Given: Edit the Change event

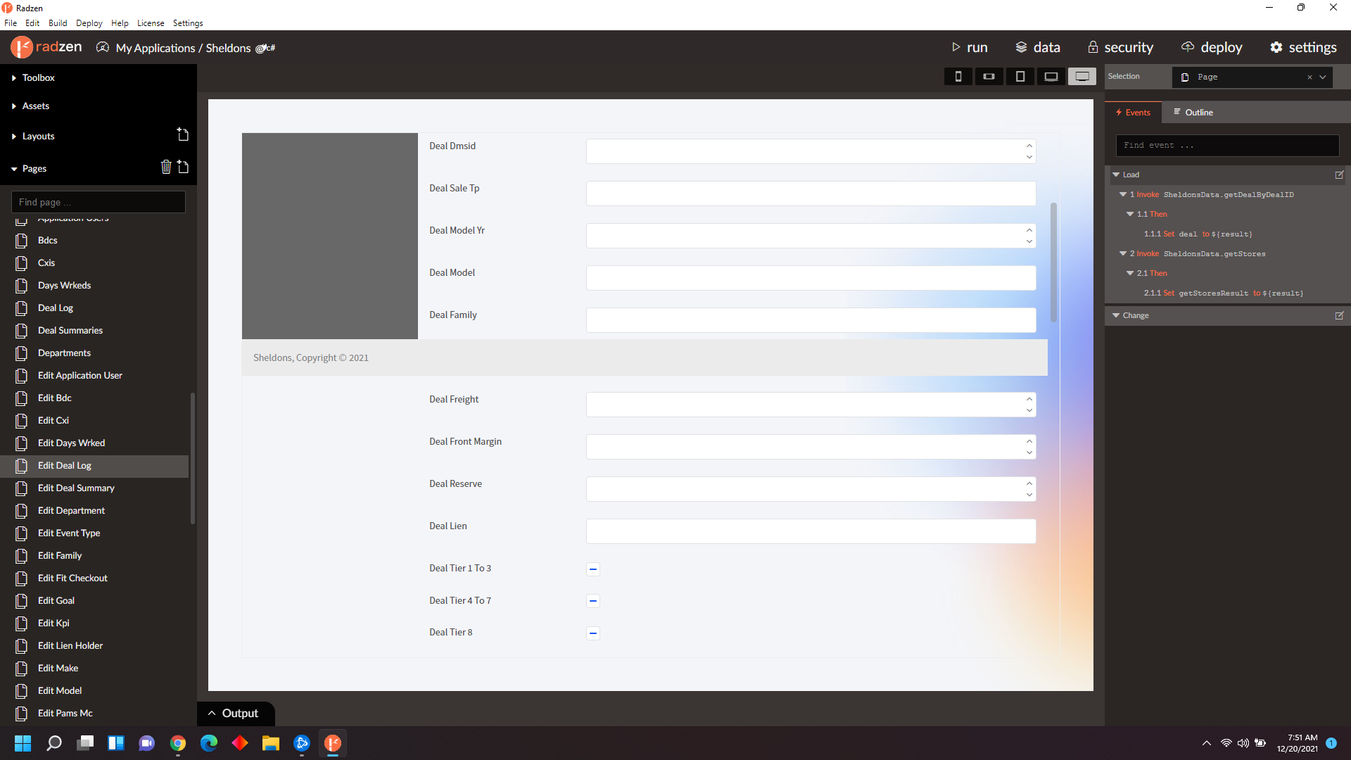Looking at the screenshot, I should (x=1340, y=315).
